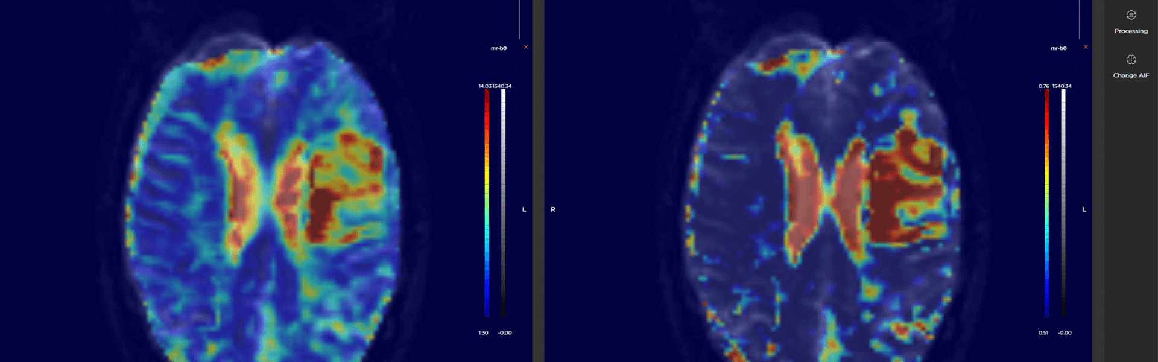
Task: Close the mr-b0 overlay in left map panel
Action: pyautogui.click(x=526, y=47)
